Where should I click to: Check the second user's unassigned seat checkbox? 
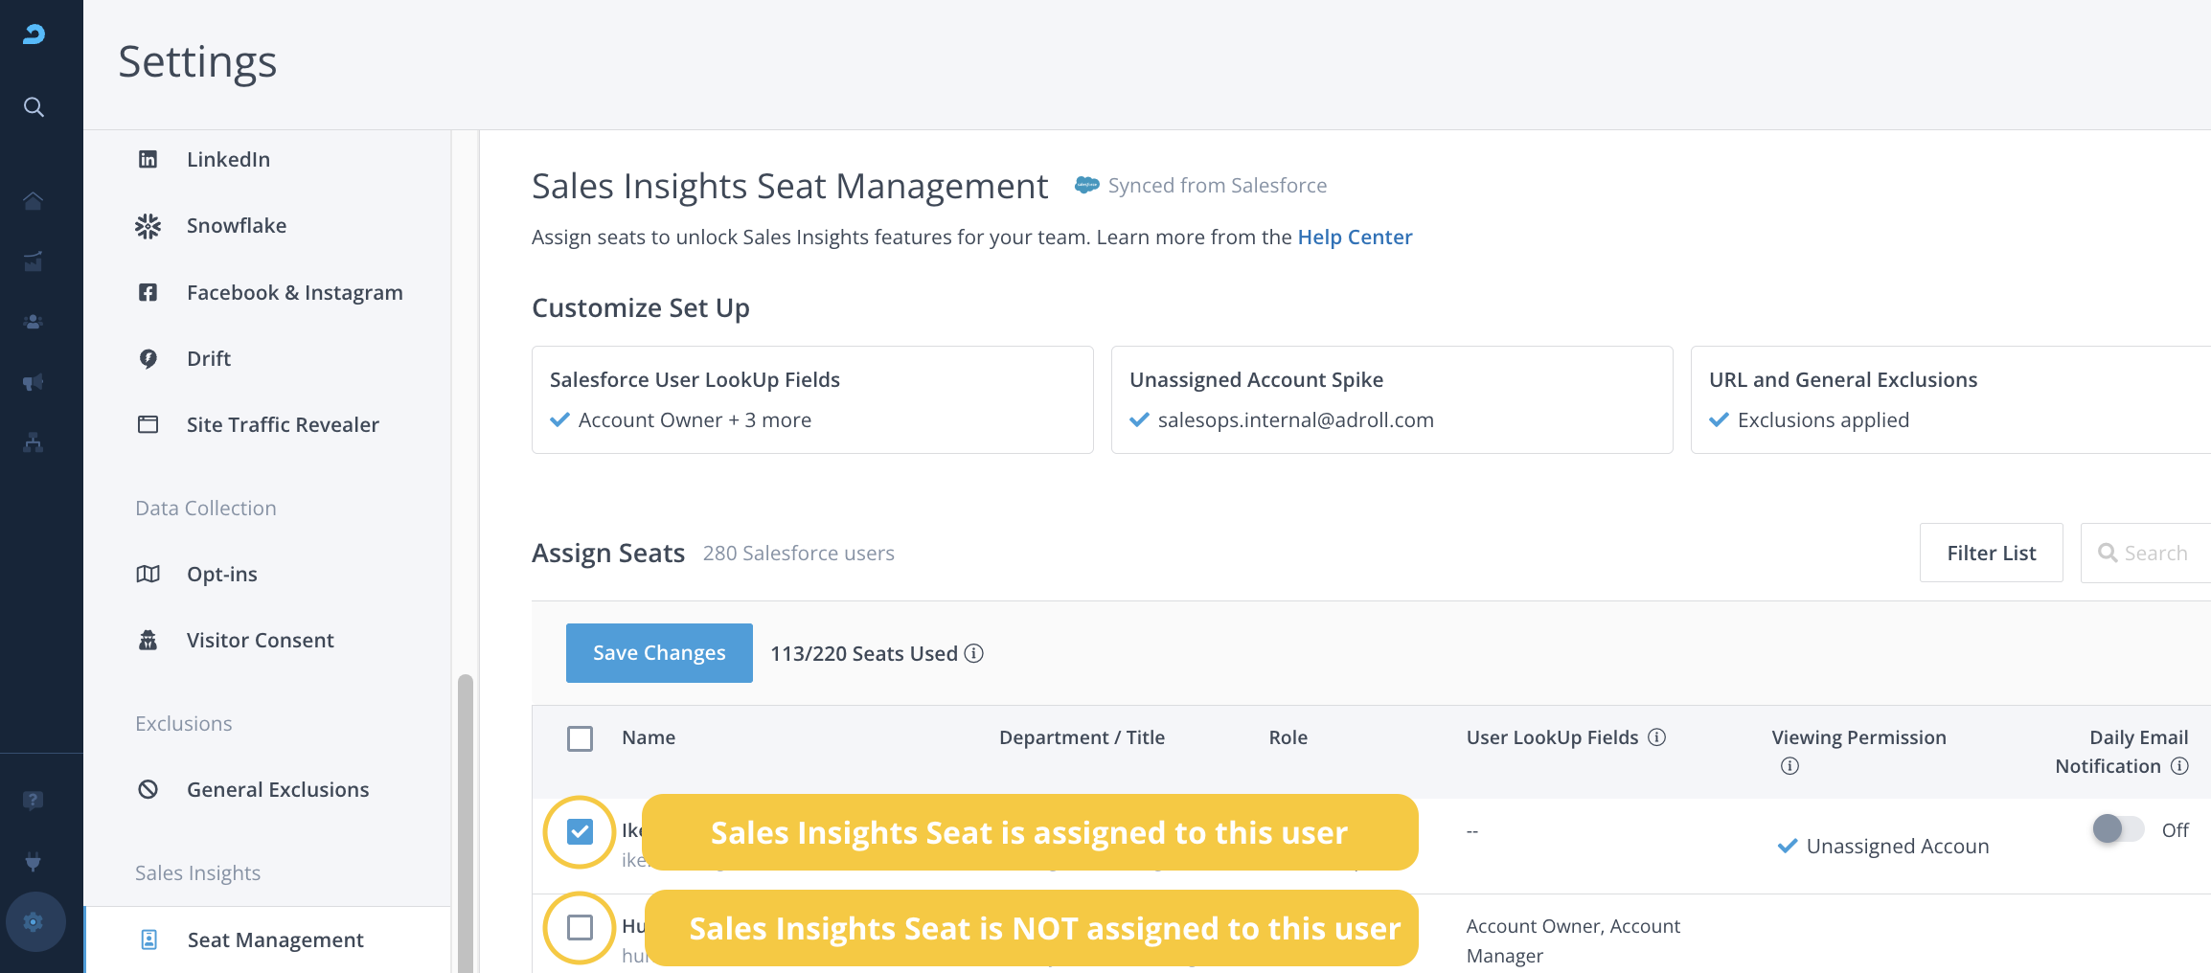pos(580,927)
